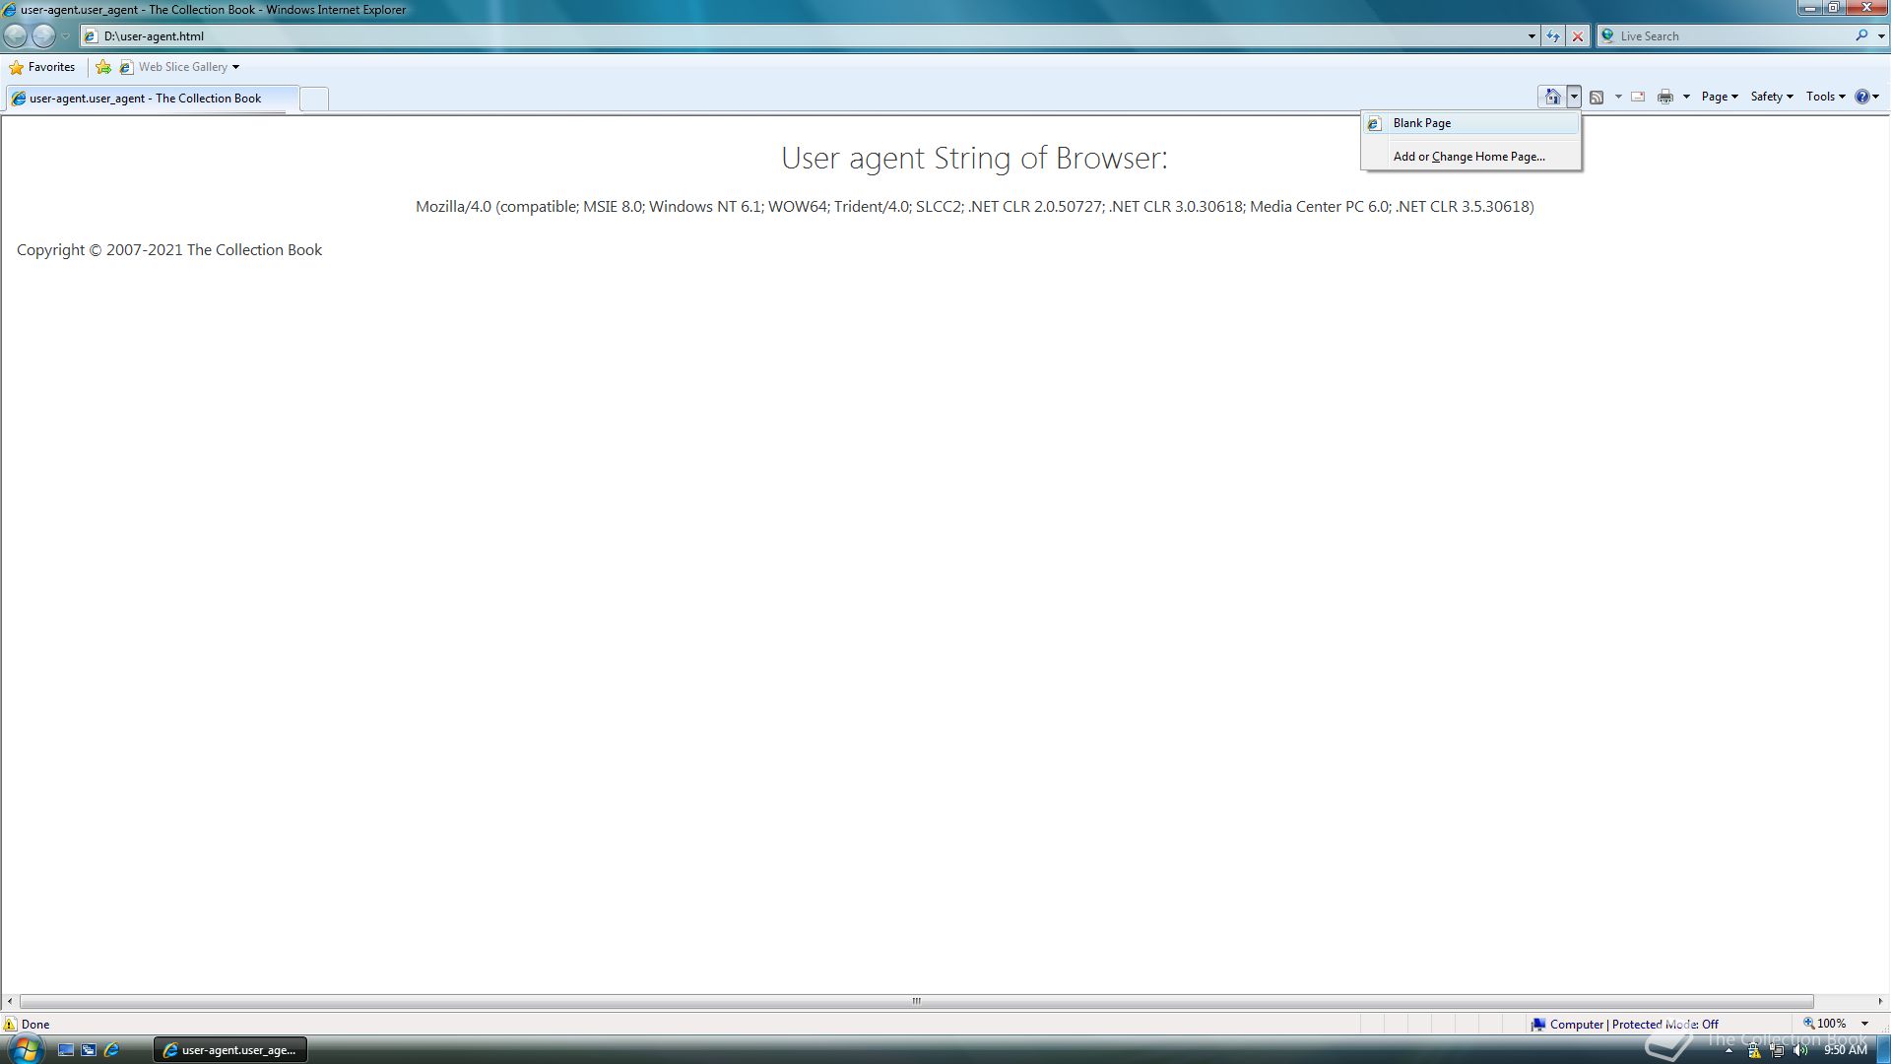Click the user-agent taskbar button

[x=231, y=1050]
